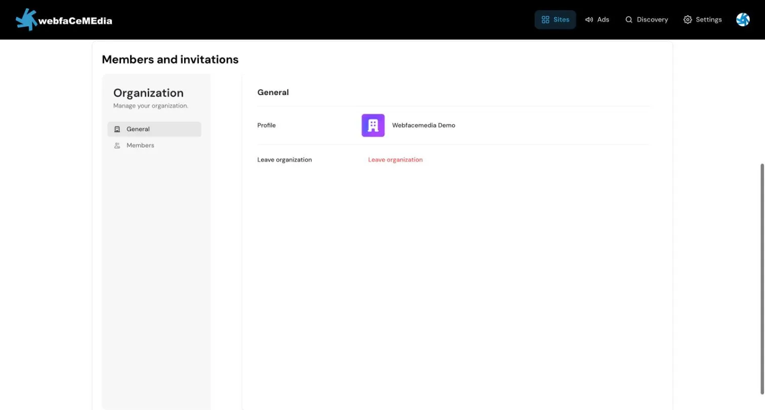Open Settings from the top navigation
This screenshot has height=410, width=765.
pyautogui.click(x=703, y=20)
